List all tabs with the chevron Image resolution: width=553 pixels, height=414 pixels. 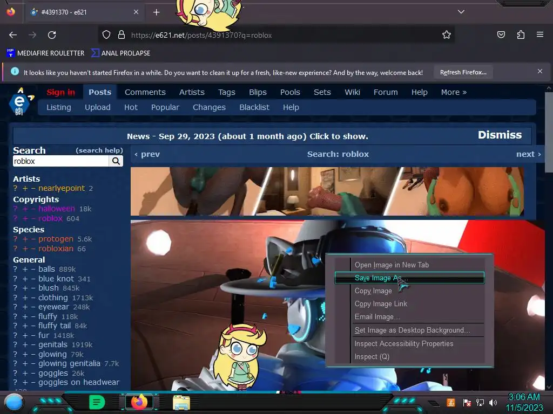461,12
